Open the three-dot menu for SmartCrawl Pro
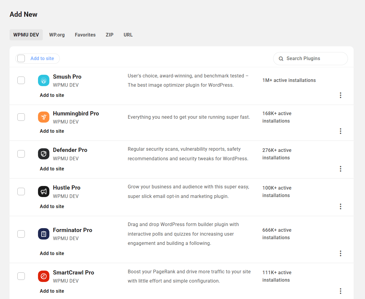Viewport: 365px width, 299px height. coord(340,291)
